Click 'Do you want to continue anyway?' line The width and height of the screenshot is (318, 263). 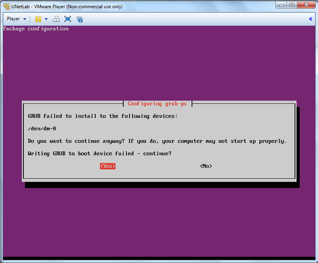pos(157,141)
